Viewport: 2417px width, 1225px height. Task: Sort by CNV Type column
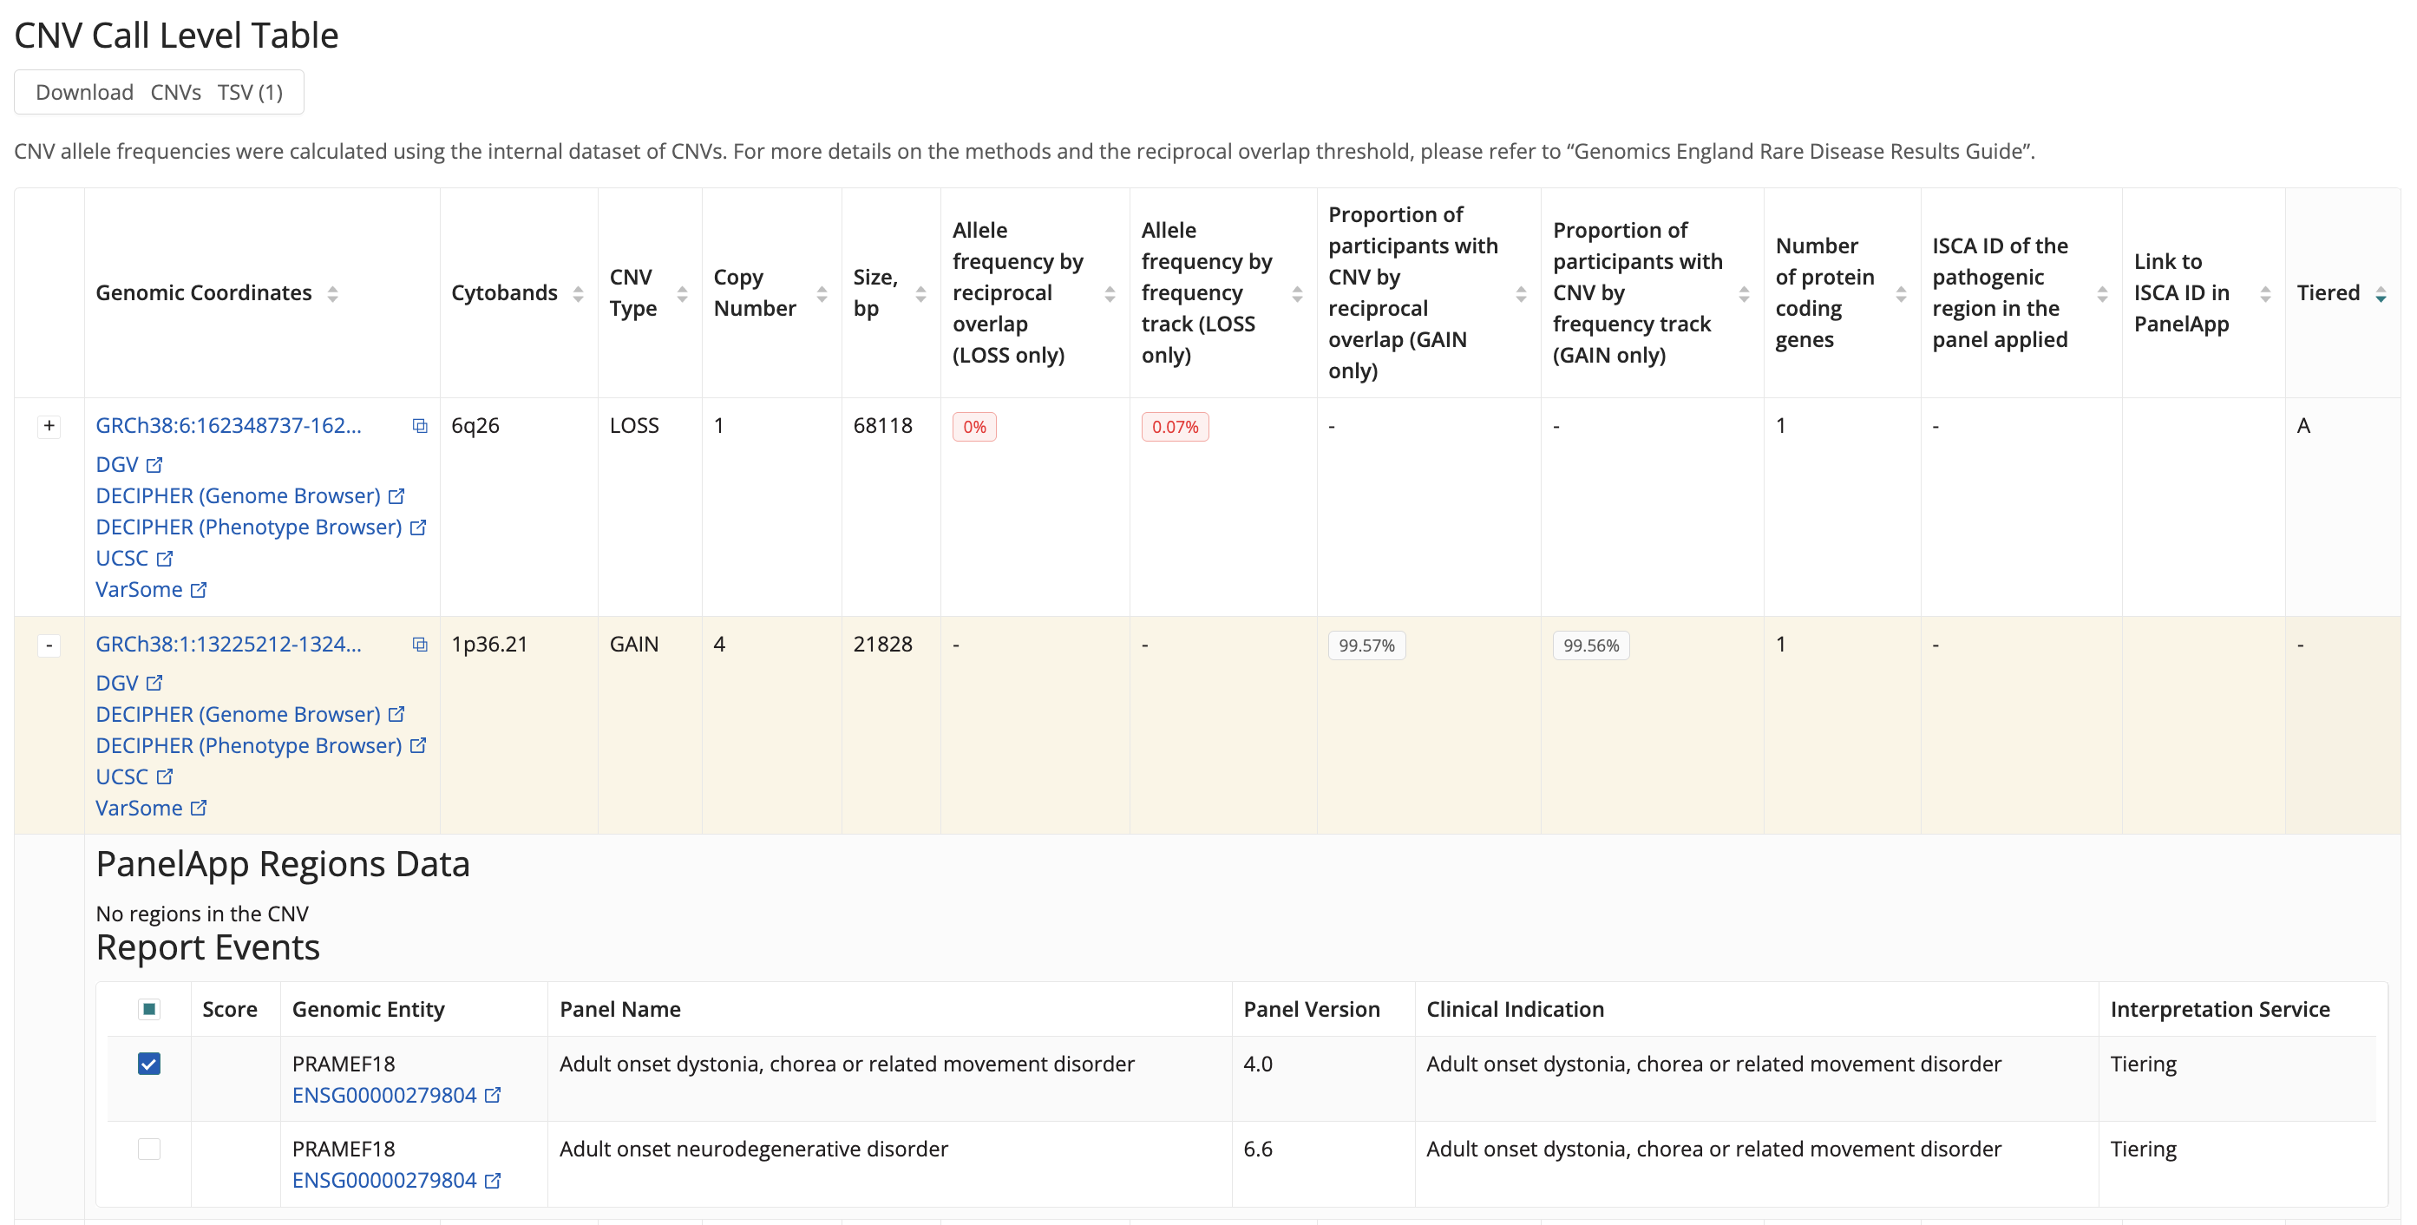[x=682, y=293]
